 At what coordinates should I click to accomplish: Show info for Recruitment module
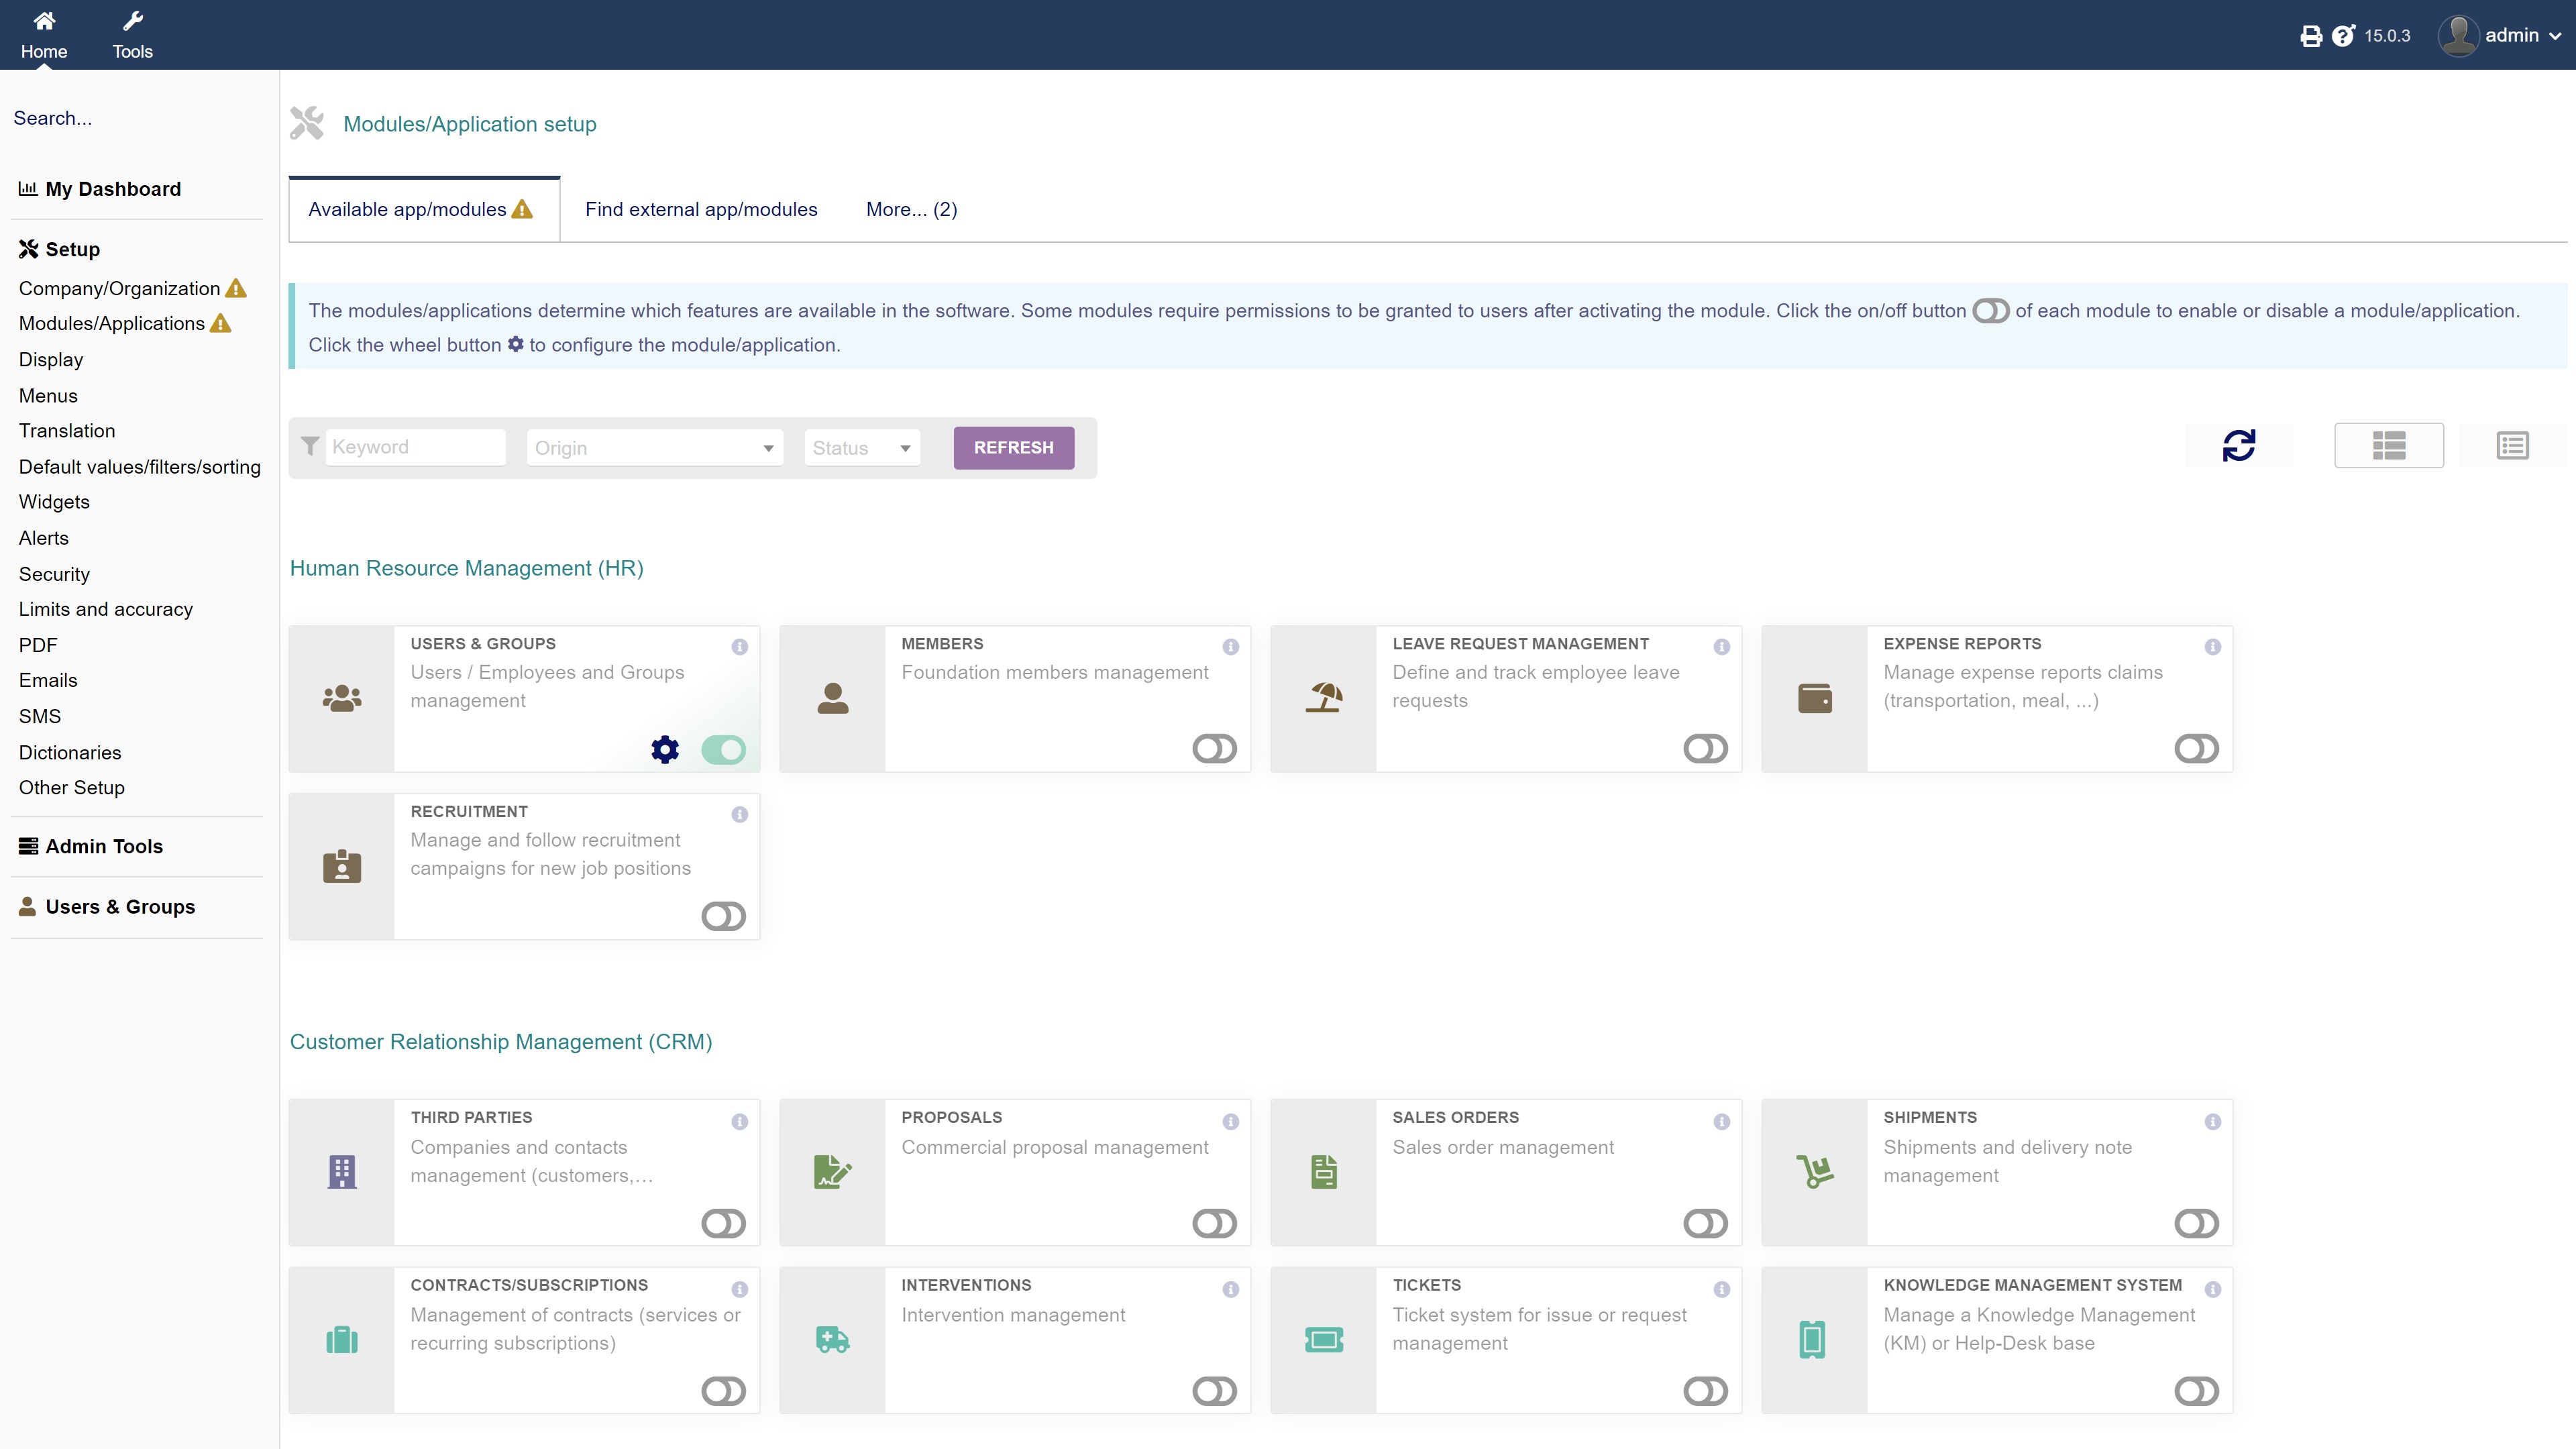tap(740, 815)
